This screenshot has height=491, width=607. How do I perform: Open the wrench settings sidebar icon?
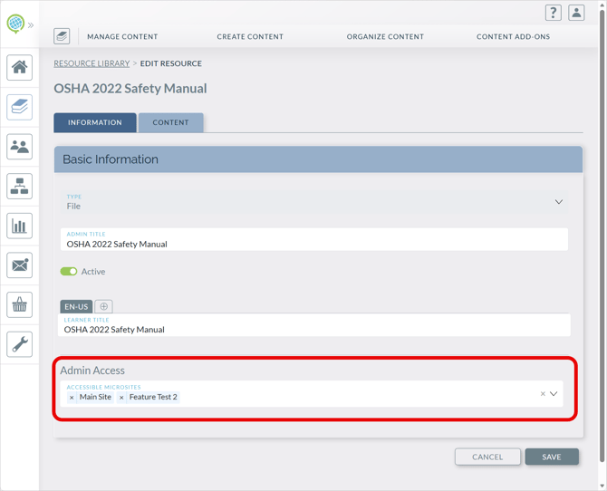pyautogui.click(x=20, y=344)
